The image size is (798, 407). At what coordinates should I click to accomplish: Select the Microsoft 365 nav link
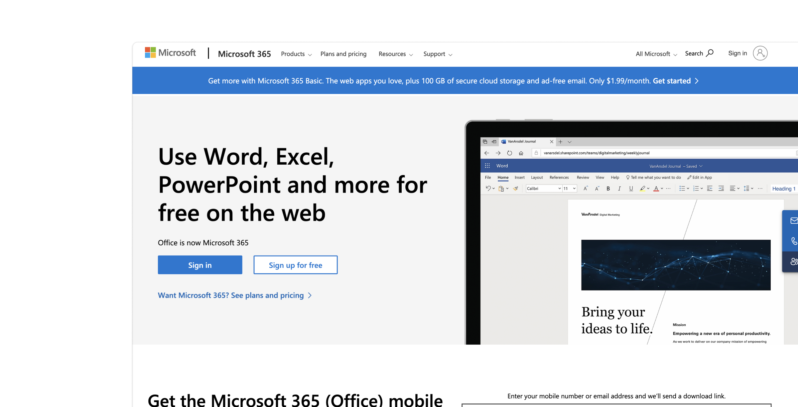244,54
